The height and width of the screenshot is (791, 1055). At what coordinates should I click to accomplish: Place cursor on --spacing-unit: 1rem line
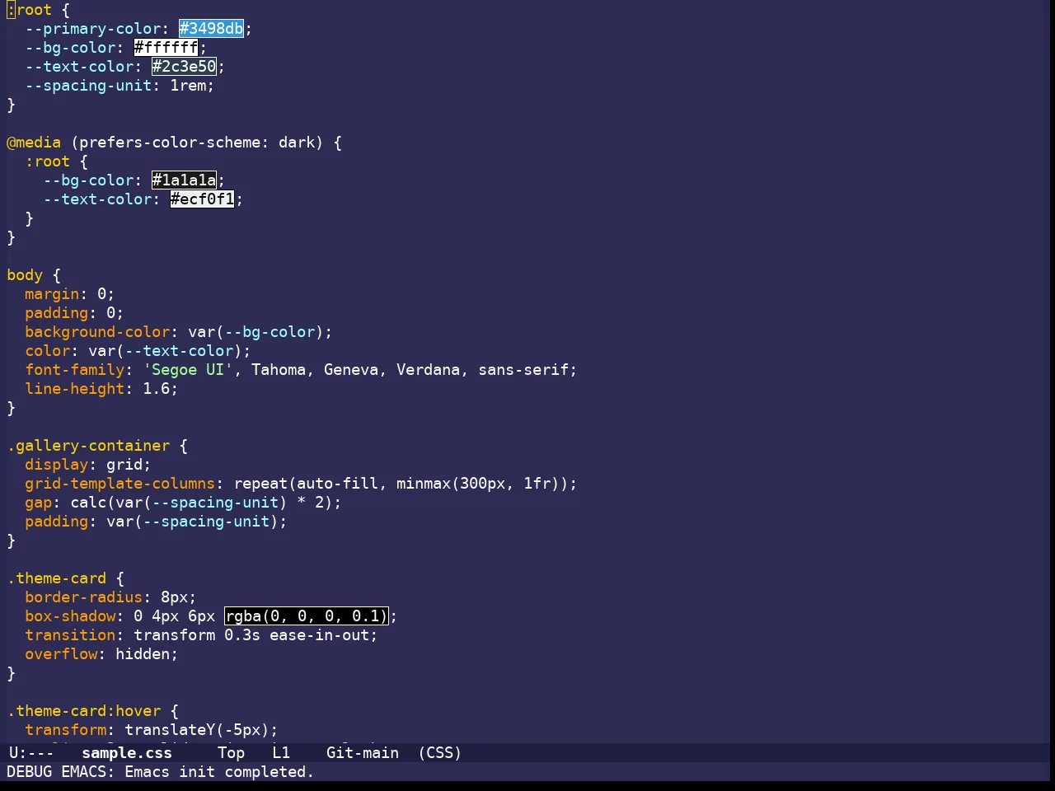[120, 86]
